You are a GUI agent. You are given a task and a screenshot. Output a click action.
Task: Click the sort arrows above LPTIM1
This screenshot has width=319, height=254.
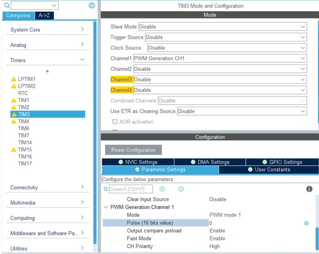(47, 72)
